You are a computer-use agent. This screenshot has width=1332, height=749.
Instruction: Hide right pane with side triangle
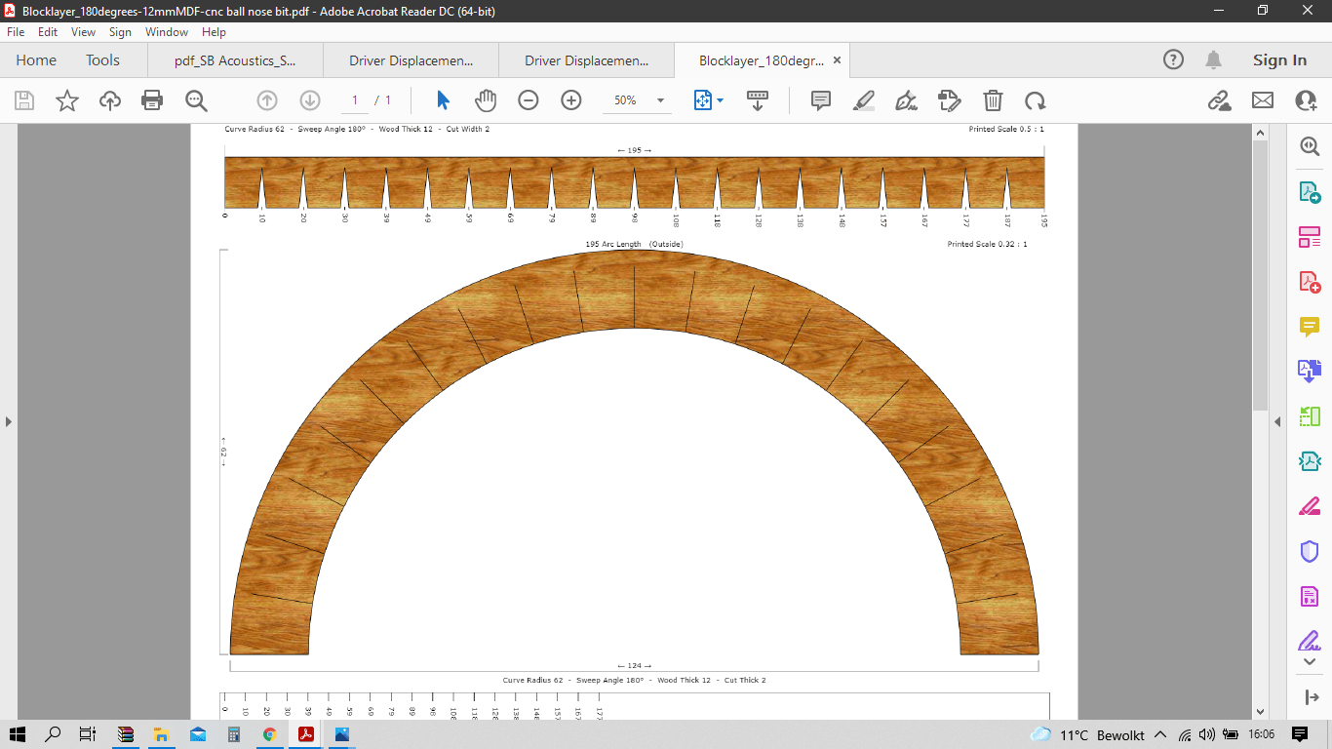(1277, 421)
